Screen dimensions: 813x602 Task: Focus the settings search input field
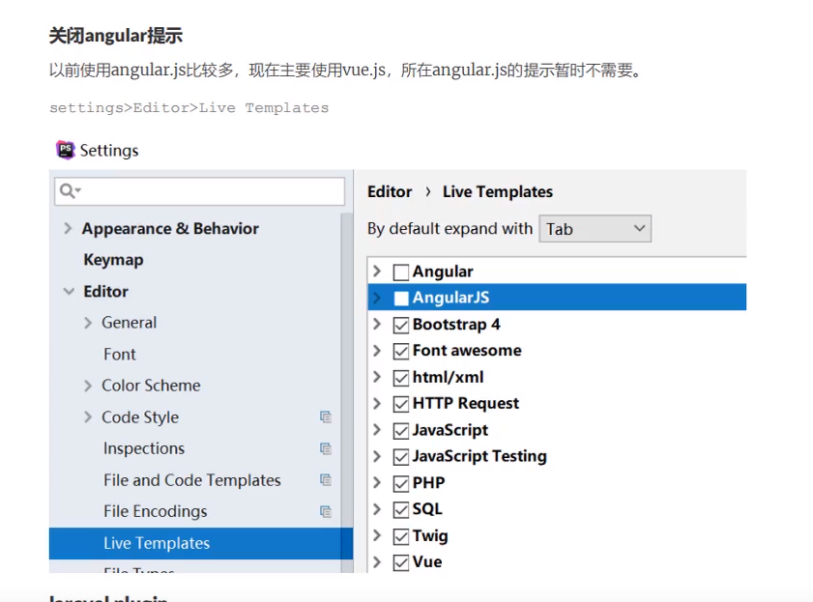(208, 191)
